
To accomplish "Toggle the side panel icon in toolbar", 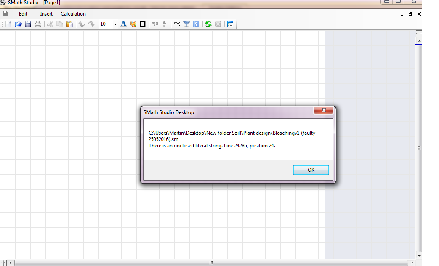I will coord(230,24).
